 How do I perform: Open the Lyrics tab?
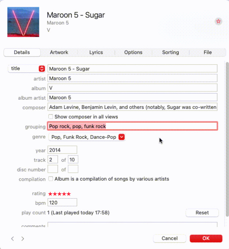(x=96, y=52)
